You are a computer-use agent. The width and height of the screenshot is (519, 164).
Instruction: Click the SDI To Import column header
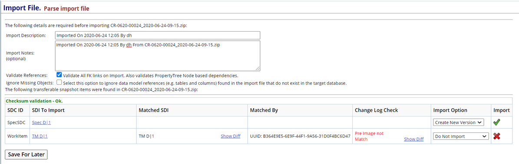(48, 110)
